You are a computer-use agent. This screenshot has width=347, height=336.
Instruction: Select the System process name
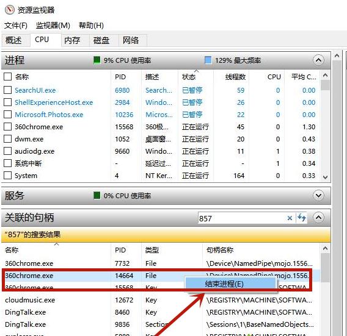tap(26, 176)
